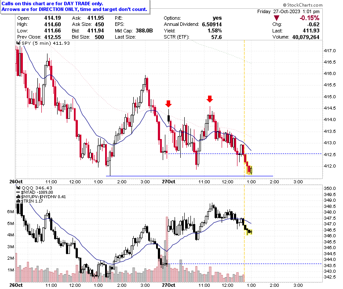Select the '$NYUPV:$NYDNV 0.41' legend entry

(43, 197)
